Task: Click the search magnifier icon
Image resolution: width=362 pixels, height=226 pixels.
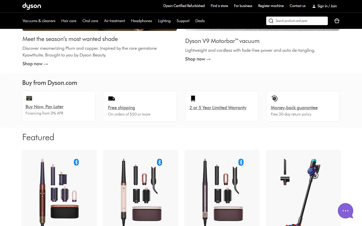Action: pyautogui.click(x=271, y=21)
